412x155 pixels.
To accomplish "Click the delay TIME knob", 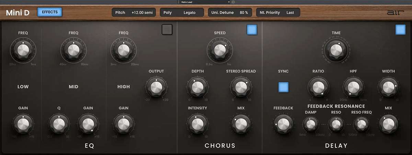I will point(336,51).
